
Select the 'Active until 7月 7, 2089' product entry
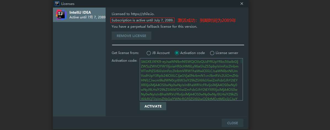click(87, 17)
